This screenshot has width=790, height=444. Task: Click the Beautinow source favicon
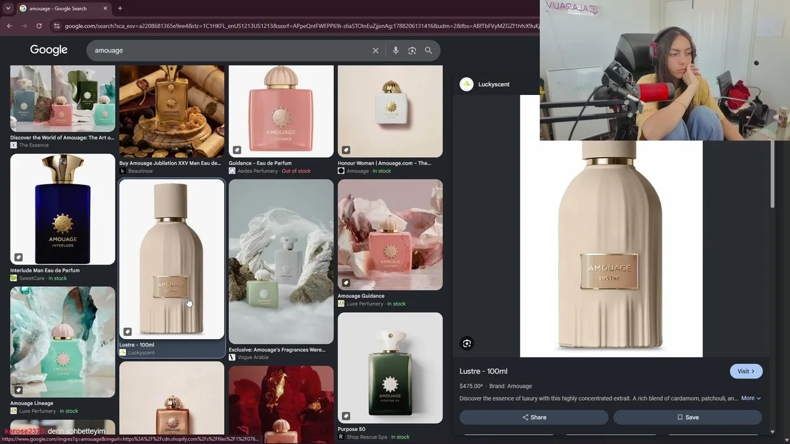(122, 171)
